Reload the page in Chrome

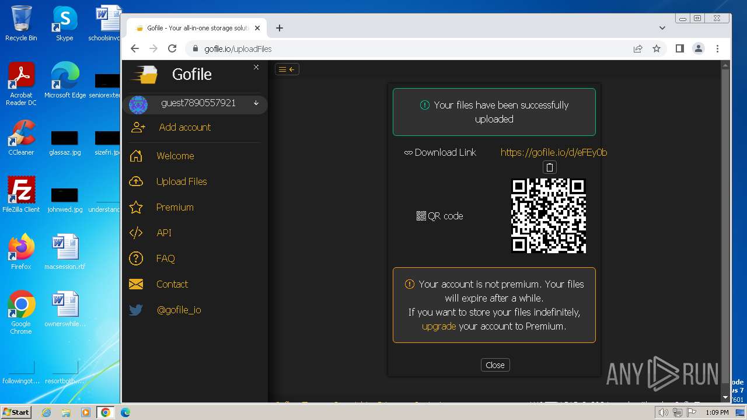tap(172, 49)
